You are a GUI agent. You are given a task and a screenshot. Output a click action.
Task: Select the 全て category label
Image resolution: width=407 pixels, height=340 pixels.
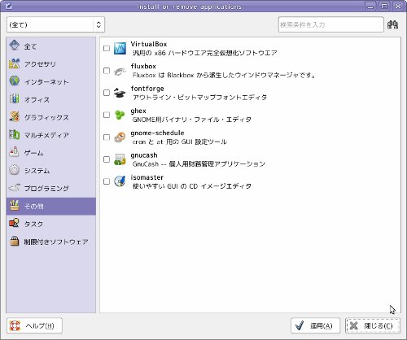(30, 46)
